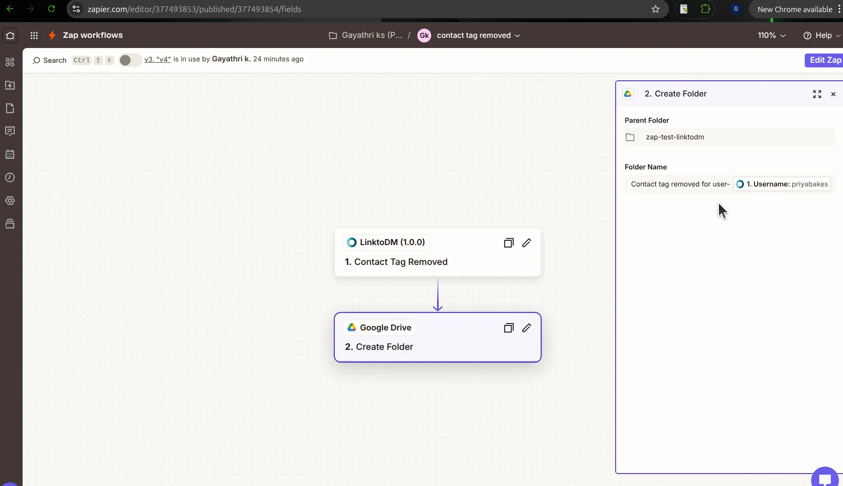Image resolution: width=843 pixels, height=486 pixels.
Task: Open the 110% zoom dropdown
Action: [772, 36]
